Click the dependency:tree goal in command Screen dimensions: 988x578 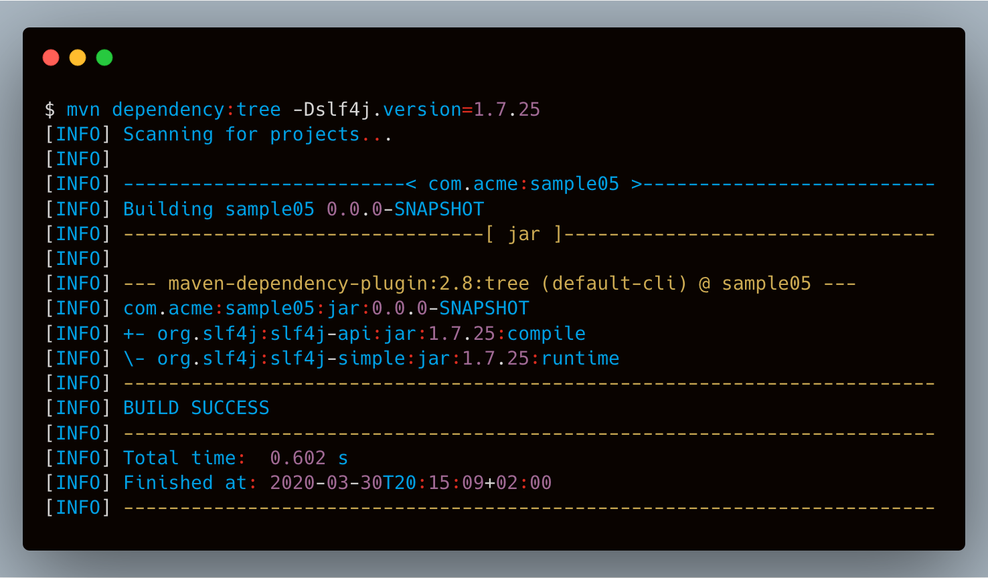[196, 110]
